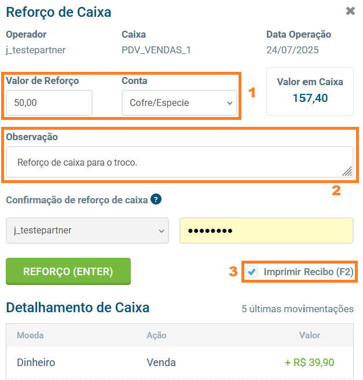Toggle the Imprimir Recibo (F2) checkbox
This screenshot has height=380, width=363.
pyautogui.click(x=252, y=272)
